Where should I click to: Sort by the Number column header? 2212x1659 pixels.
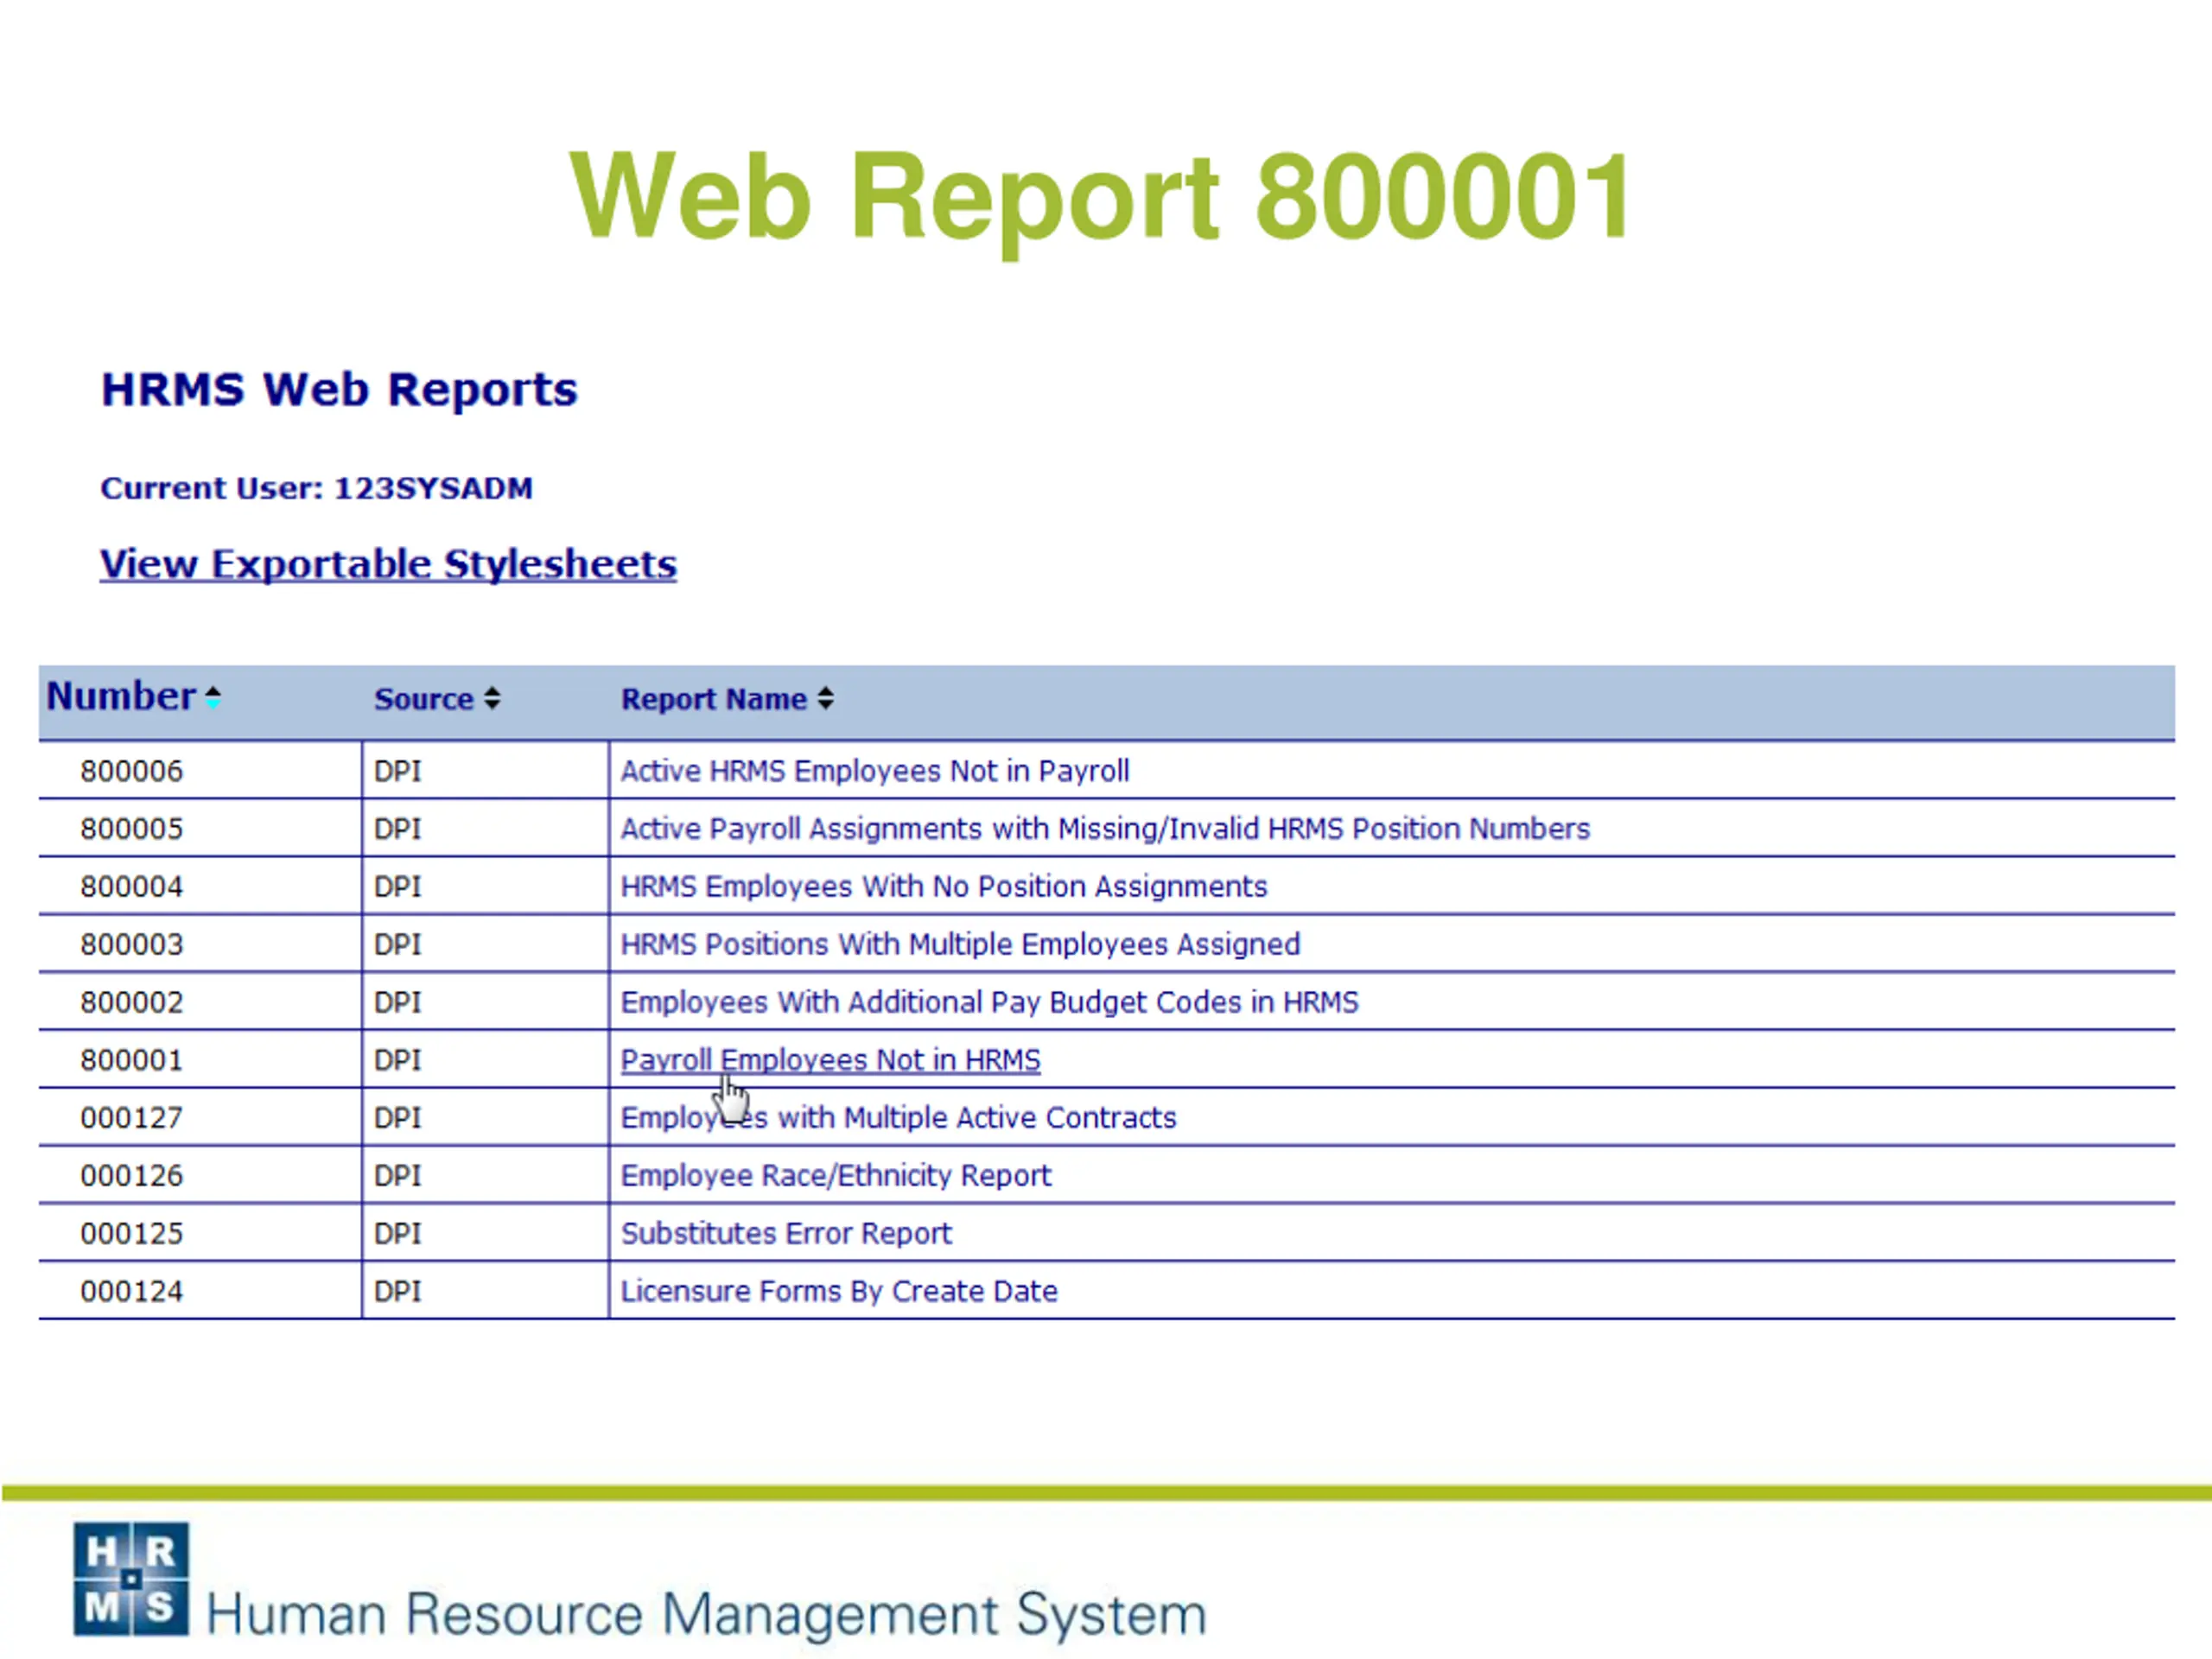coord(121,696)
